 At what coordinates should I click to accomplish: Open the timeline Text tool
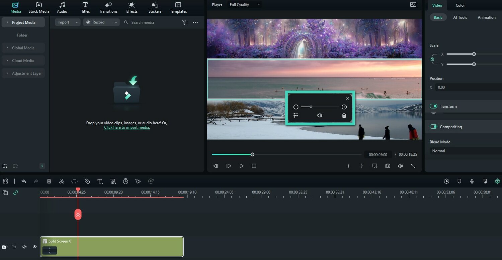[x=100, y=181]
